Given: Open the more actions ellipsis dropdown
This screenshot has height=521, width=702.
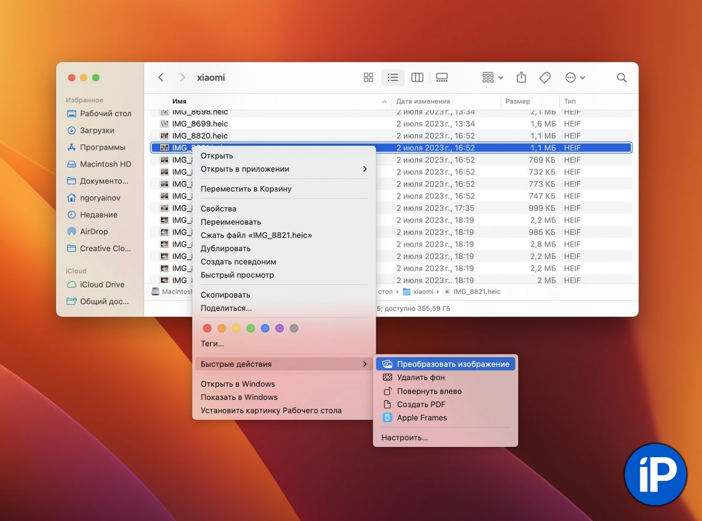Looking at the screenshot, I should coord(575,77).
